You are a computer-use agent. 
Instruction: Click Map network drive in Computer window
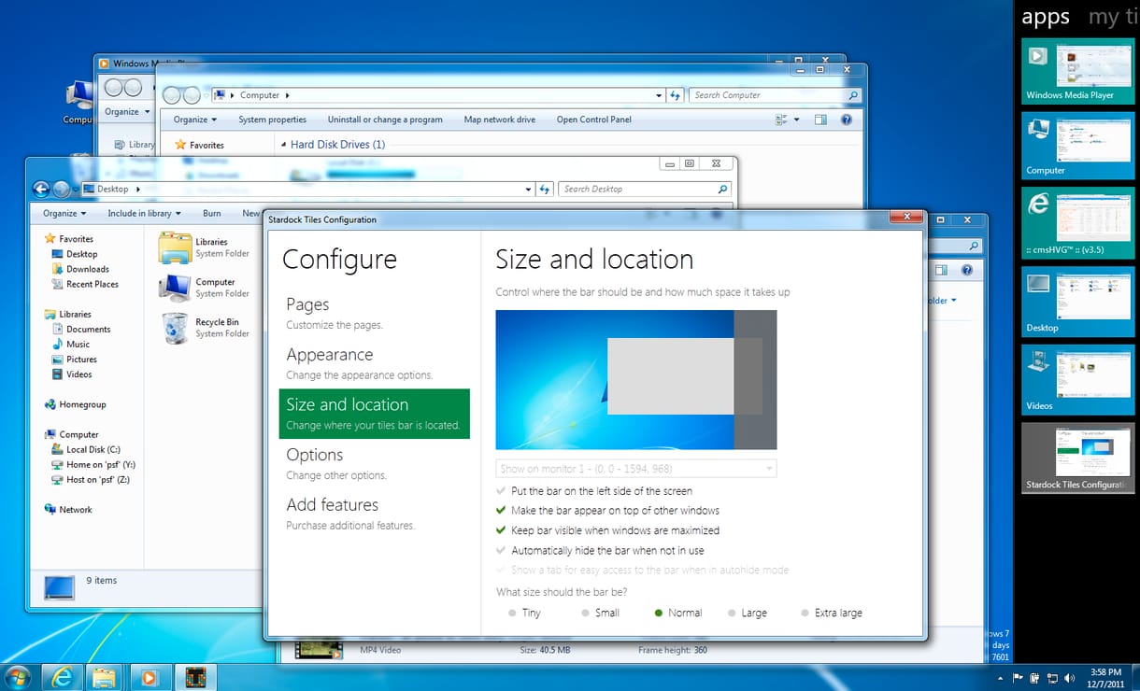(500, 120)
